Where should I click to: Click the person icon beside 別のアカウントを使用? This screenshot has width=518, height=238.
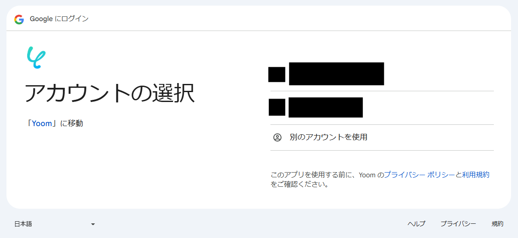pyautogui.click(x=277, y=137)
